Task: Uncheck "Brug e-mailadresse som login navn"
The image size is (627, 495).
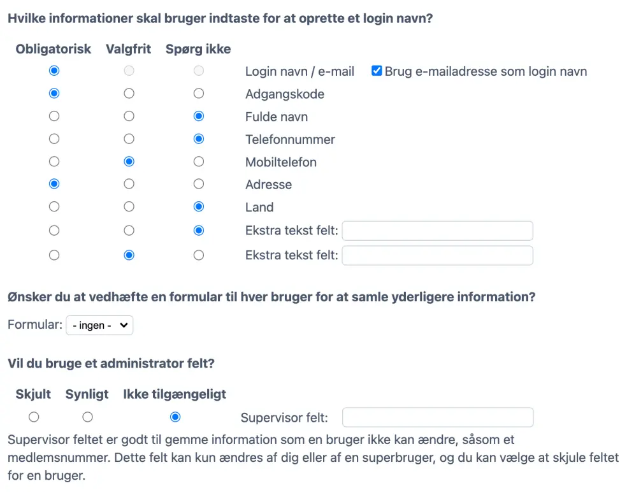Action: tap(377, 71)
